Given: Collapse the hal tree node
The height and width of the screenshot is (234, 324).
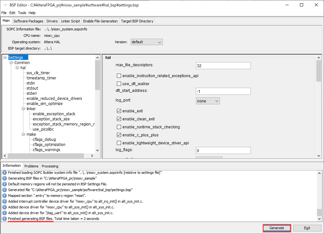Looking at the screenshot, I should (x=17, y=68).
